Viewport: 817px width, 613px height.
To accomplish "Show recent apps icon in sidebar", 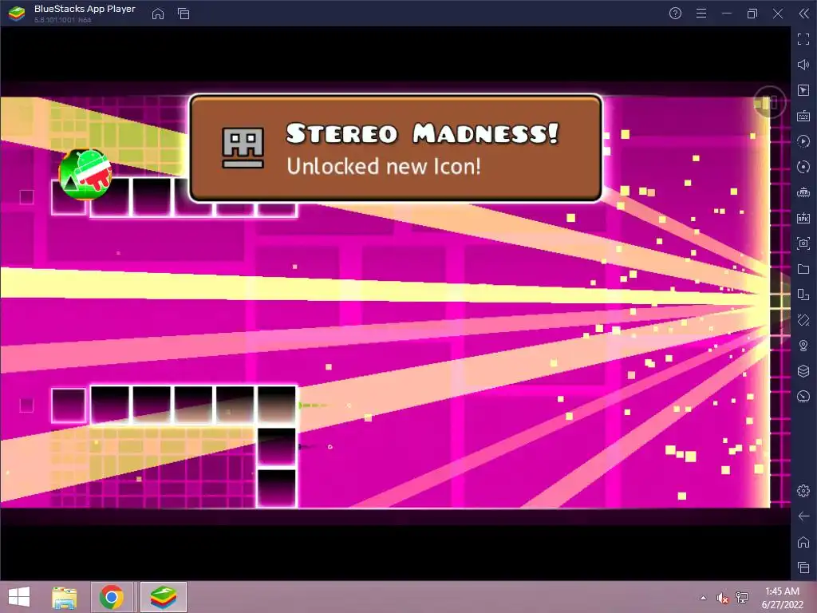I will 803,568.
